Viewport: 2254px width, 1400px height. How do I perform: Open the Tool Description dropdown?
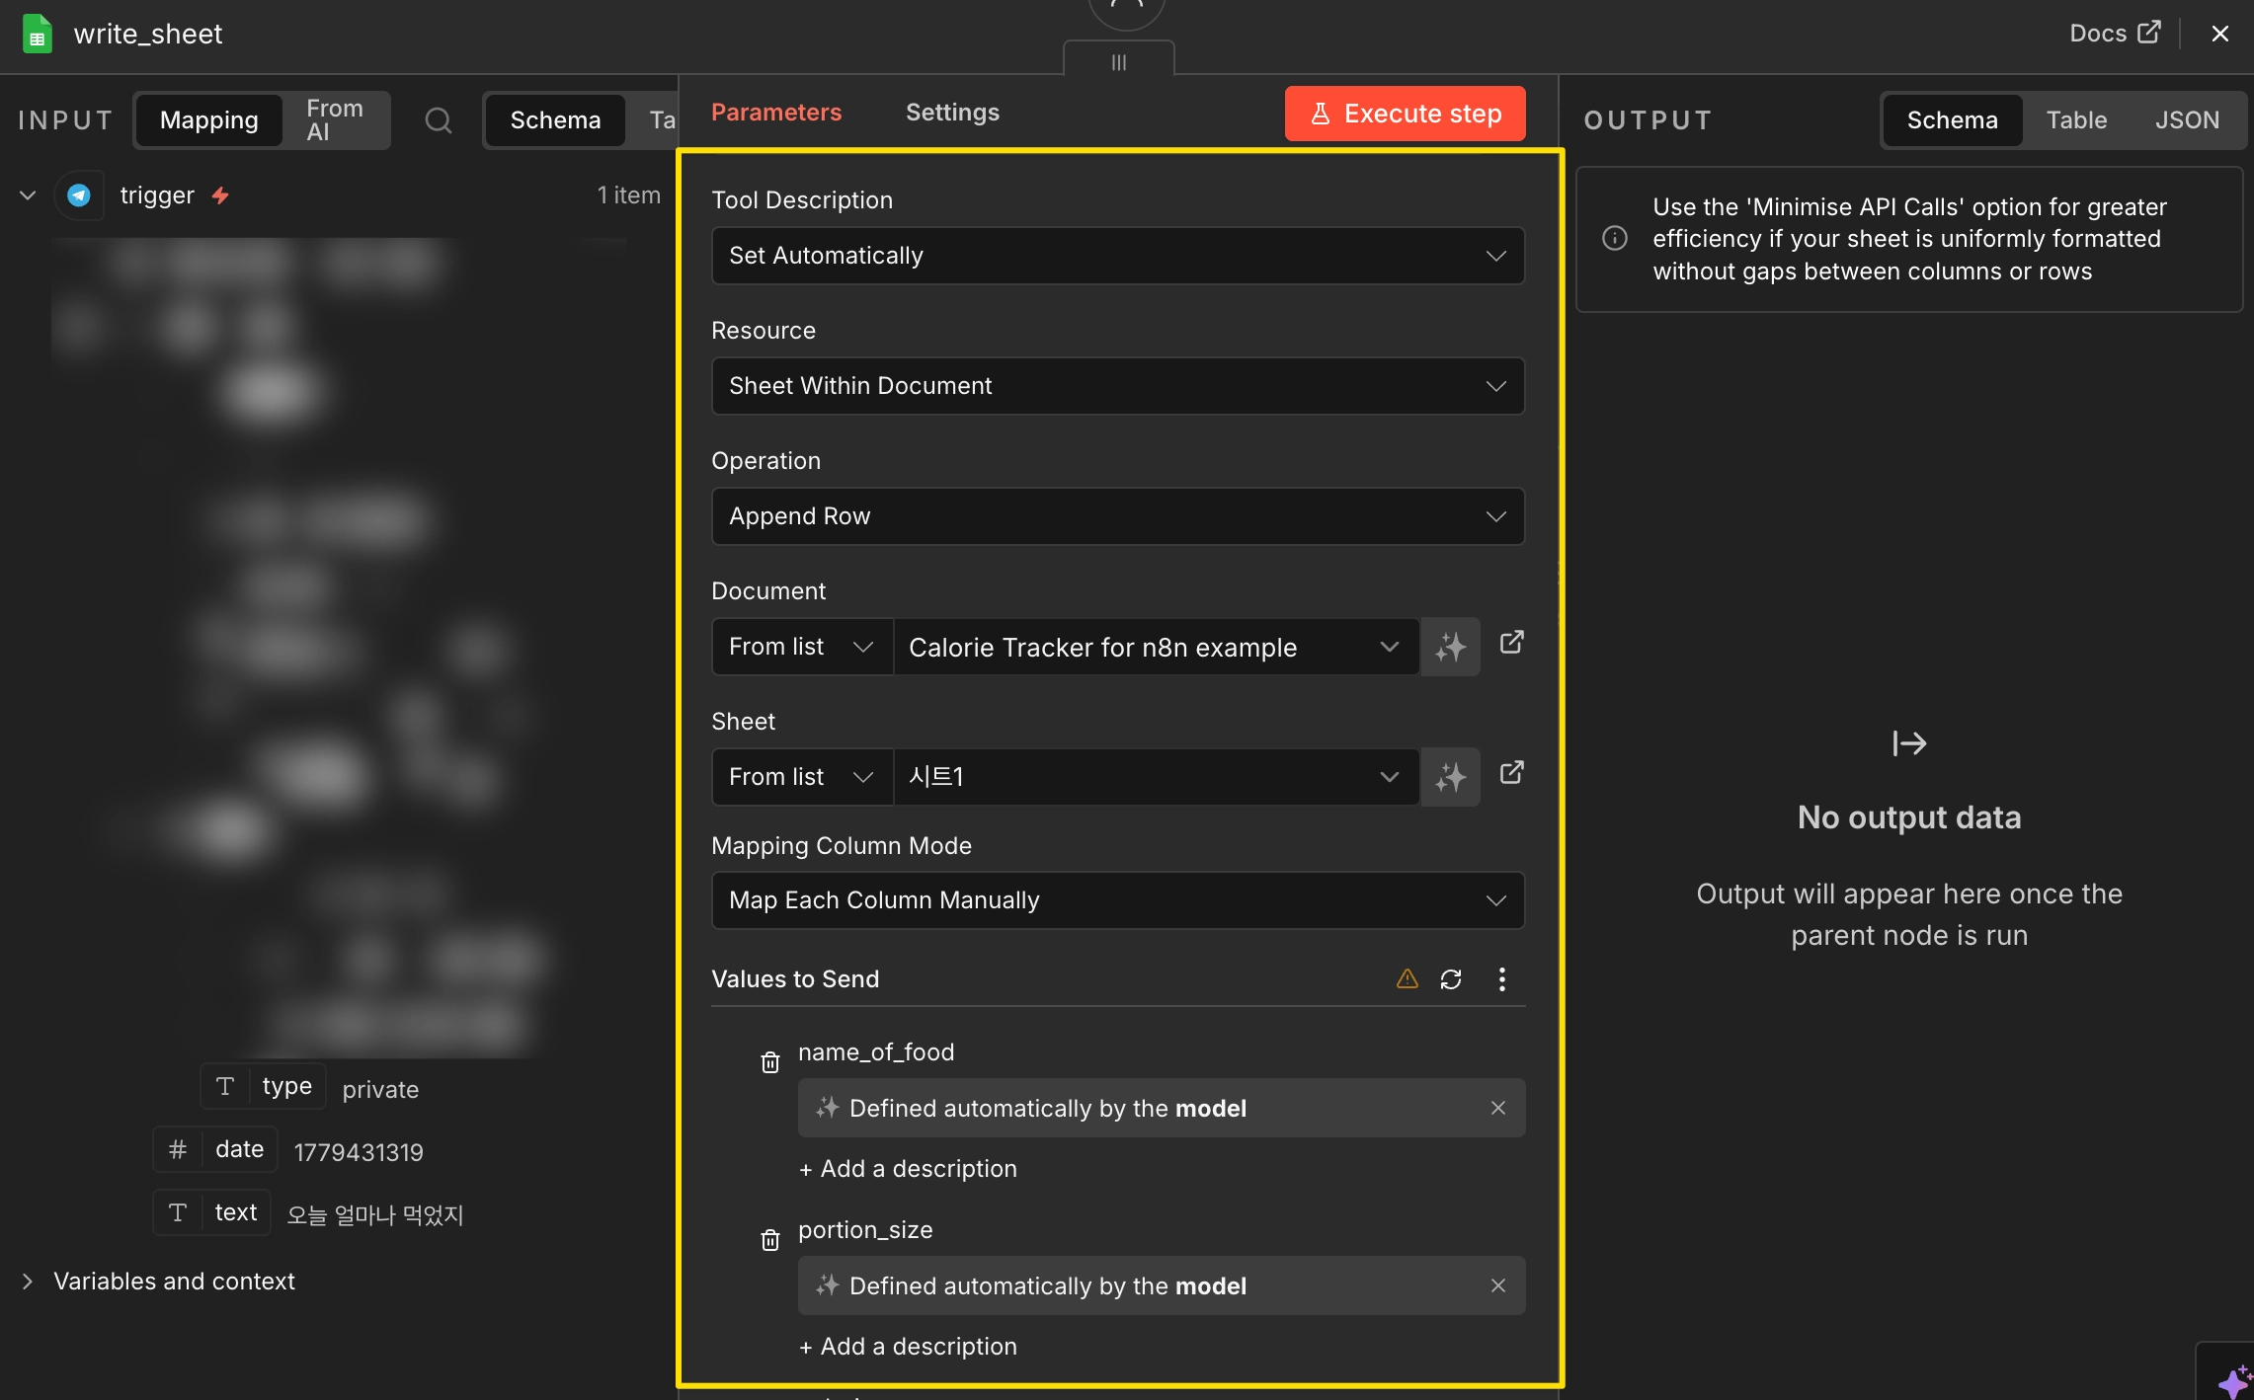[x=1118, y=256]
